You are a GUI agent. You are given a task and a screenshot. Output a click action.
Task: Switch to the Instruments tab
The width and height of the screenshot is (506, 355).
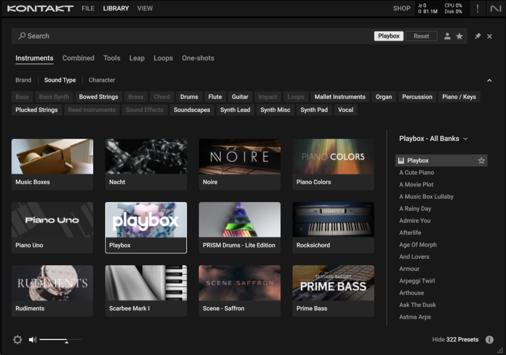[x=35, y=58]
